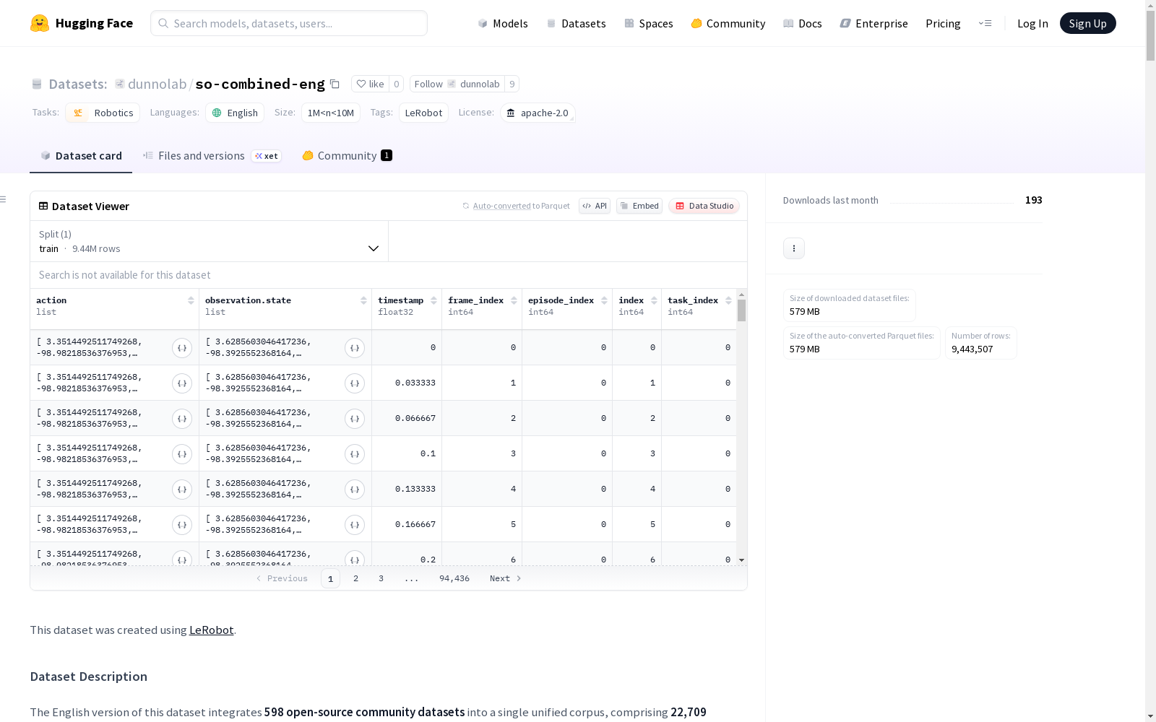This screenshot has width=1156, height=722.
Task: Go to the Next page of rows
Action: pos(505,578)
